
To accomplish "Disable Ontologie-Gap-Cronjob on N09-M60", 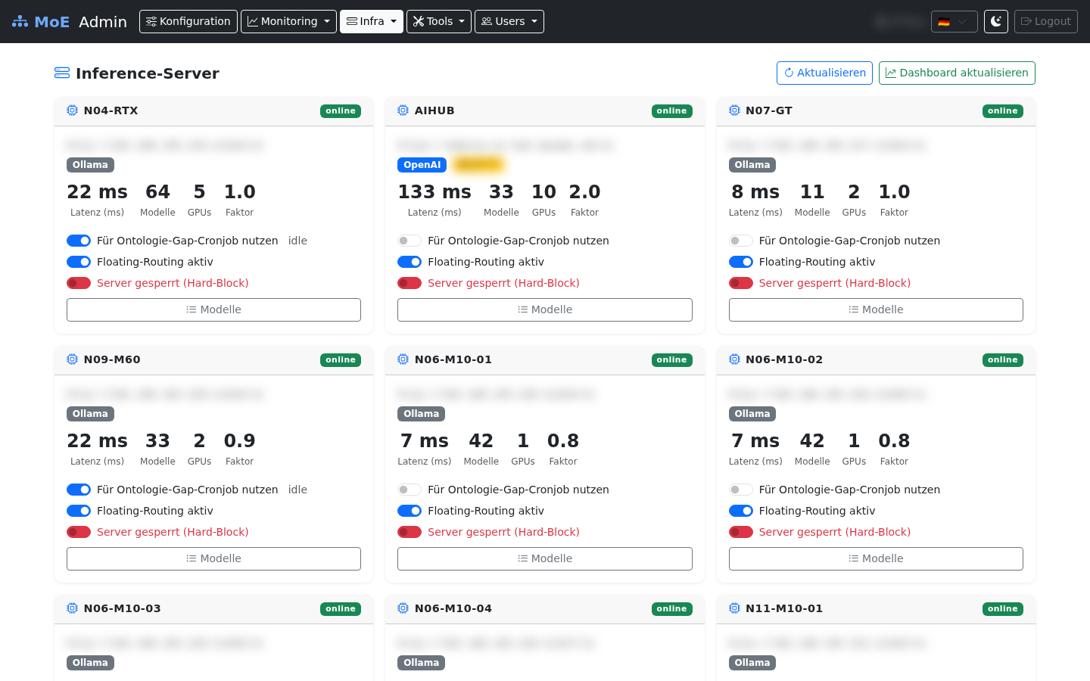I will tap(79, 490).
